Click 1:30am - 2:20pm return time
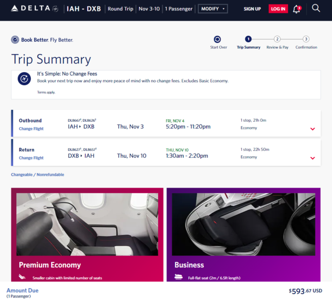The image size is (332, 299). (x=187, y=156)
